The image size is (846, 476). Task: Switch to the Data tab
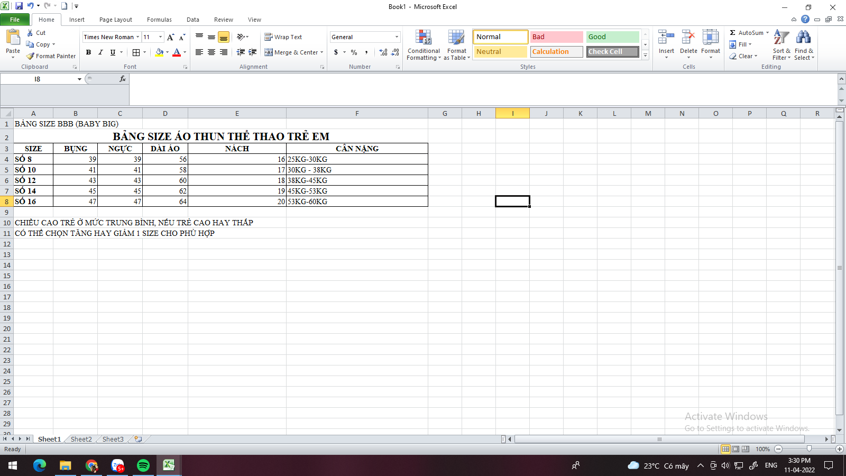tap(193, 20)
